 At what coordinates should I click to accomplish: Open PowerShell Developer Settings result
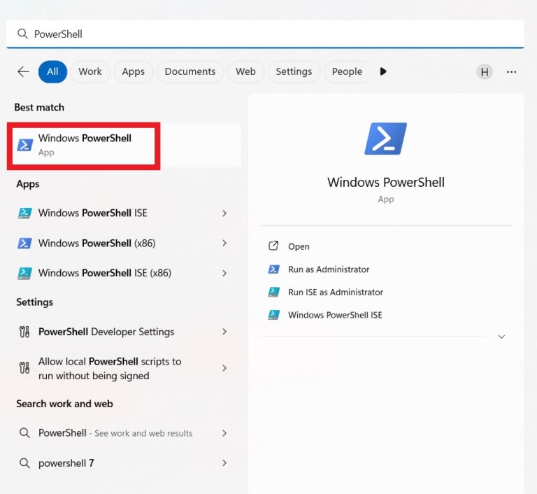tap(123, 332)
